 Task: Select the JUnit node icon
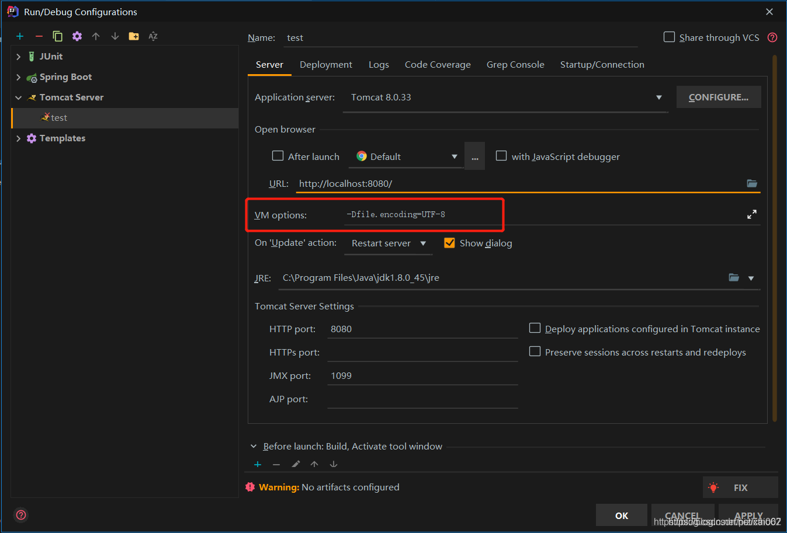[x=32, y=57]
